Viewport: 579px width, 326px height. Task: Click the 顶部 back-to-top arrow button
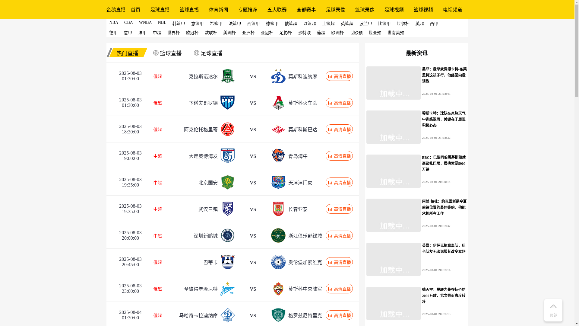(553, 310)
